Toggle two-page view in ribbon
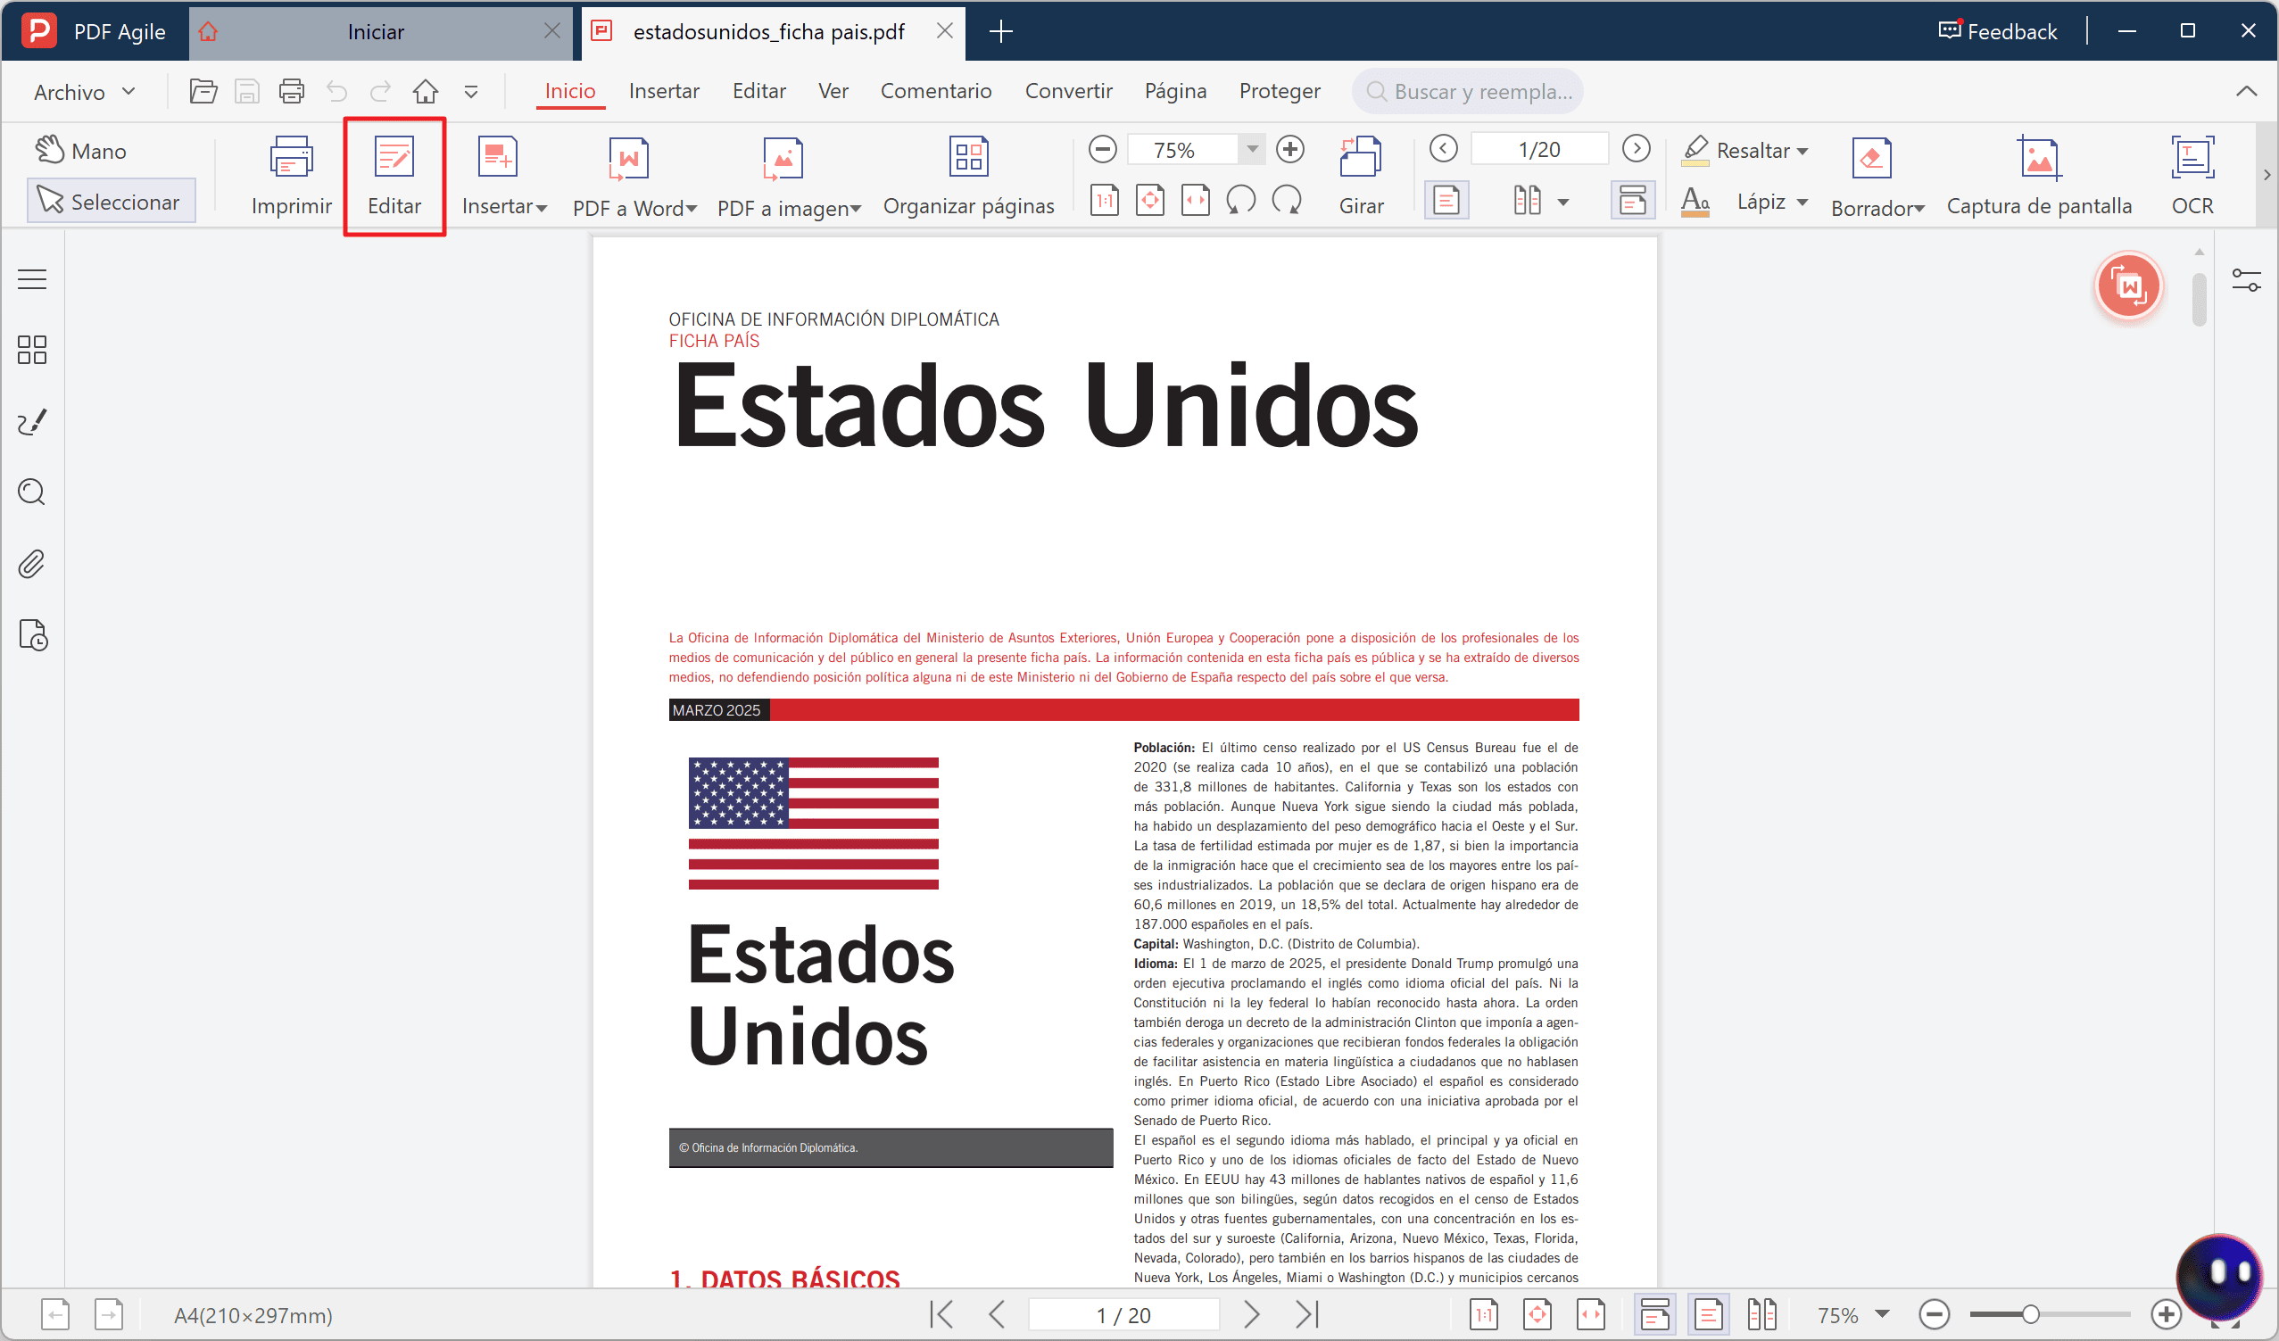This screenshot has width=2279, height=1341. click(x=1528, y=201)
